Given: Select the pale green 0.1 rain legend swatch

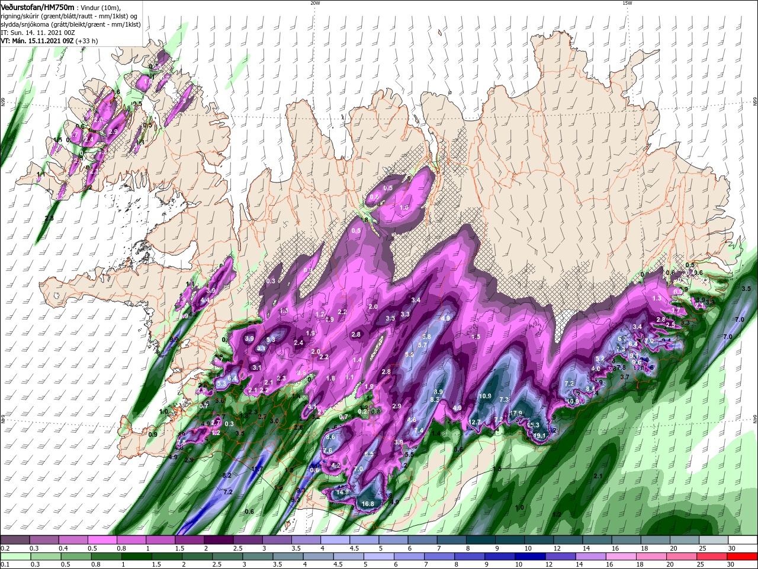Looking at the screenshot, I should point(15,557).
